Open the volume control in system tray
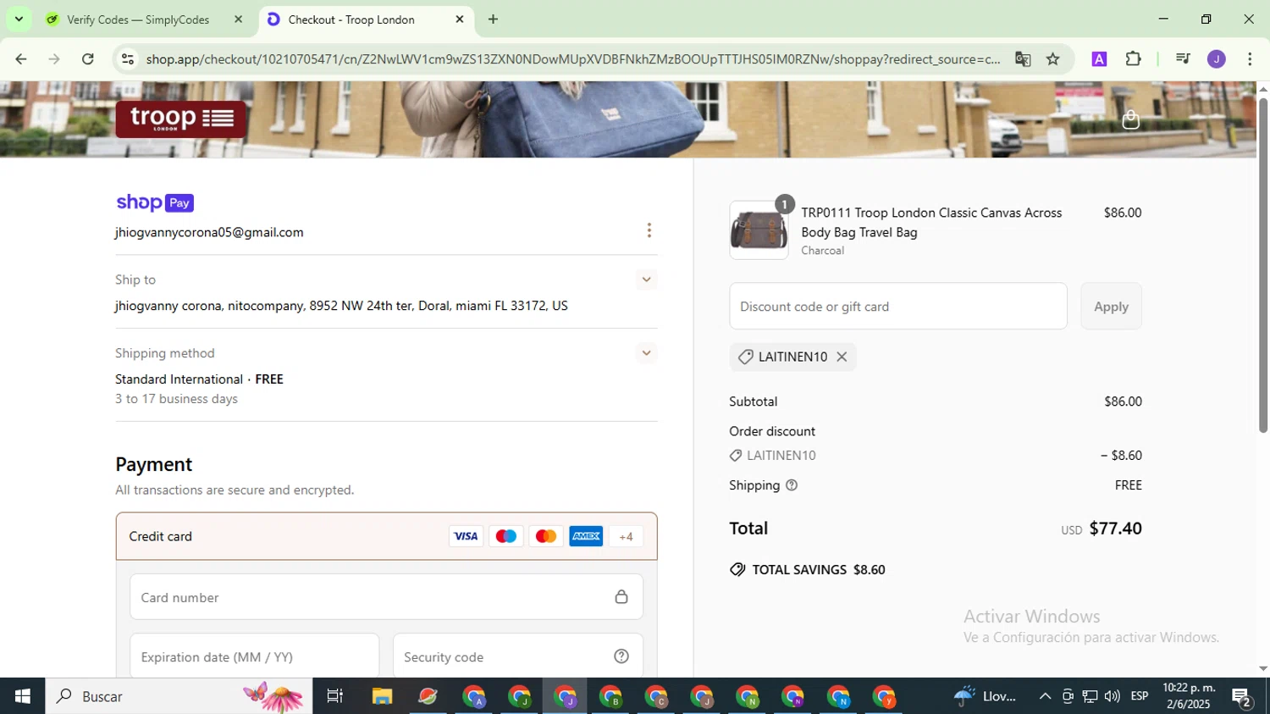 (x=1112, y=696)
